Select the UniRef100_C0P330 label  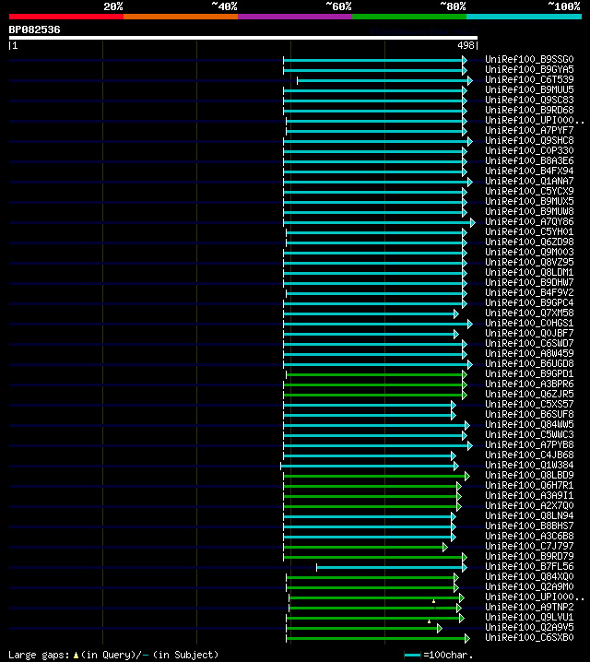pyautogui.click(x=529, y=150)
